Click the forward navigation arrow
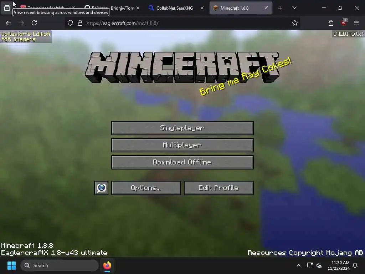The image size is (365, 274). pos(21,23)
